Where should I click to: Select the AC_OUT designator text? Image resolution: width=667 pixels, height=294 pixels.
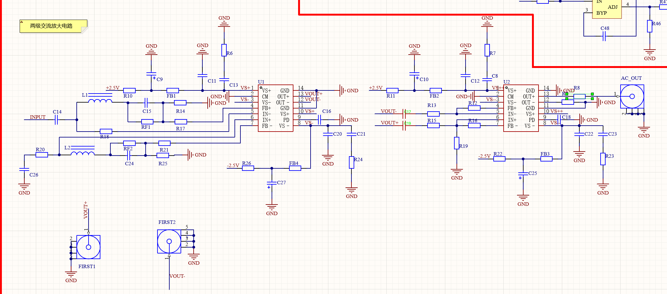(x=631, y=78)
